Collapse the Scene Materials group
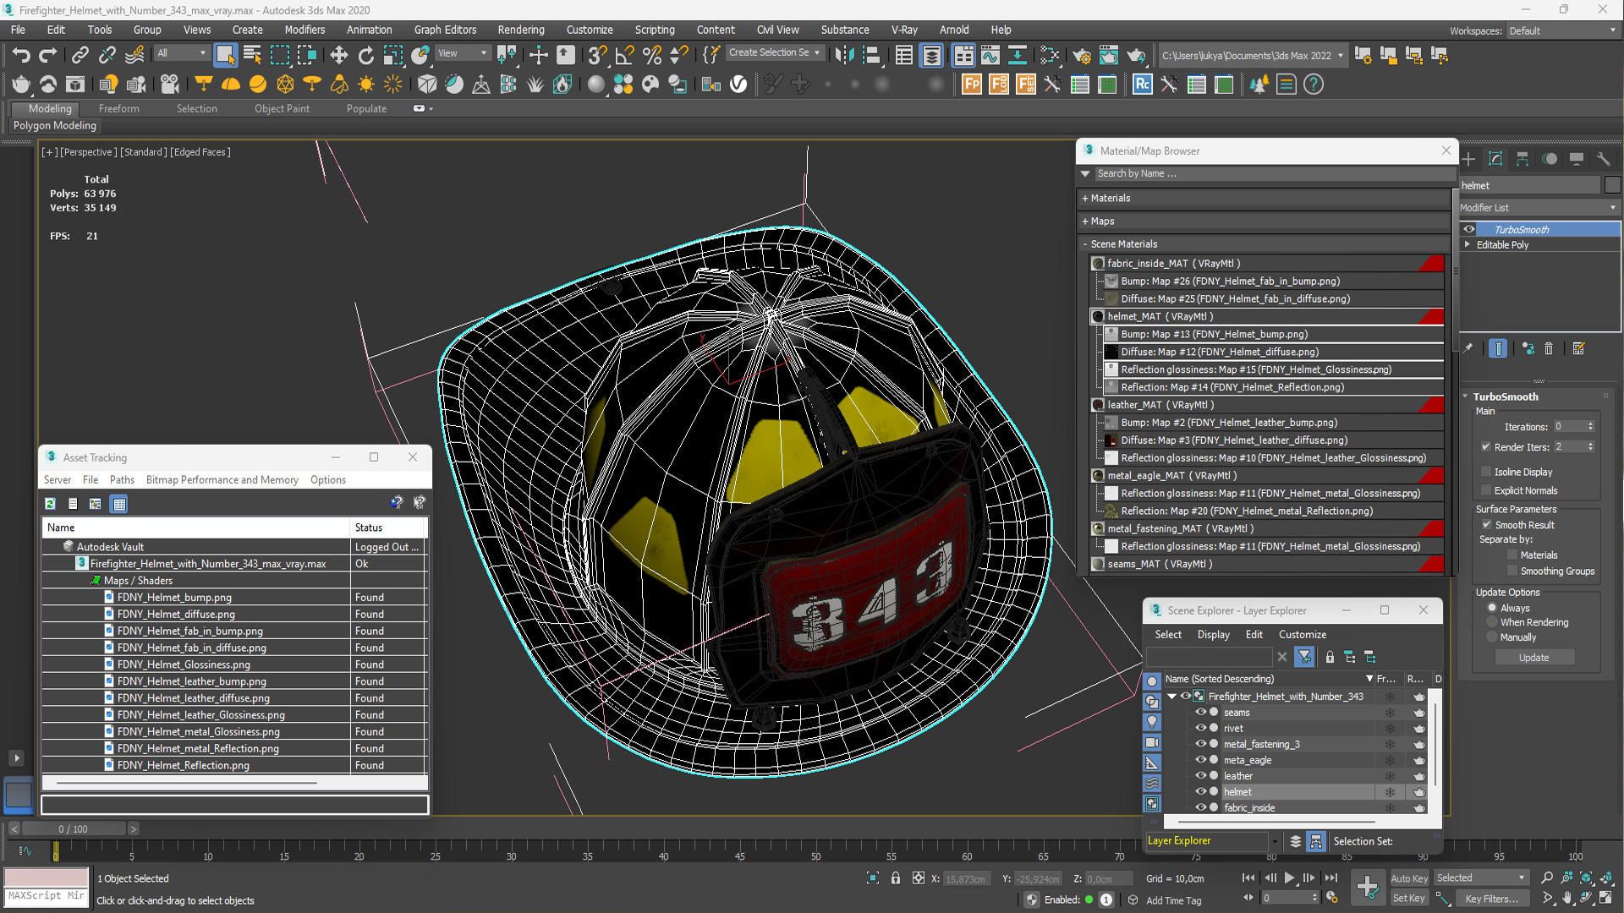The image size is (1624, 913). point(1084,244)
